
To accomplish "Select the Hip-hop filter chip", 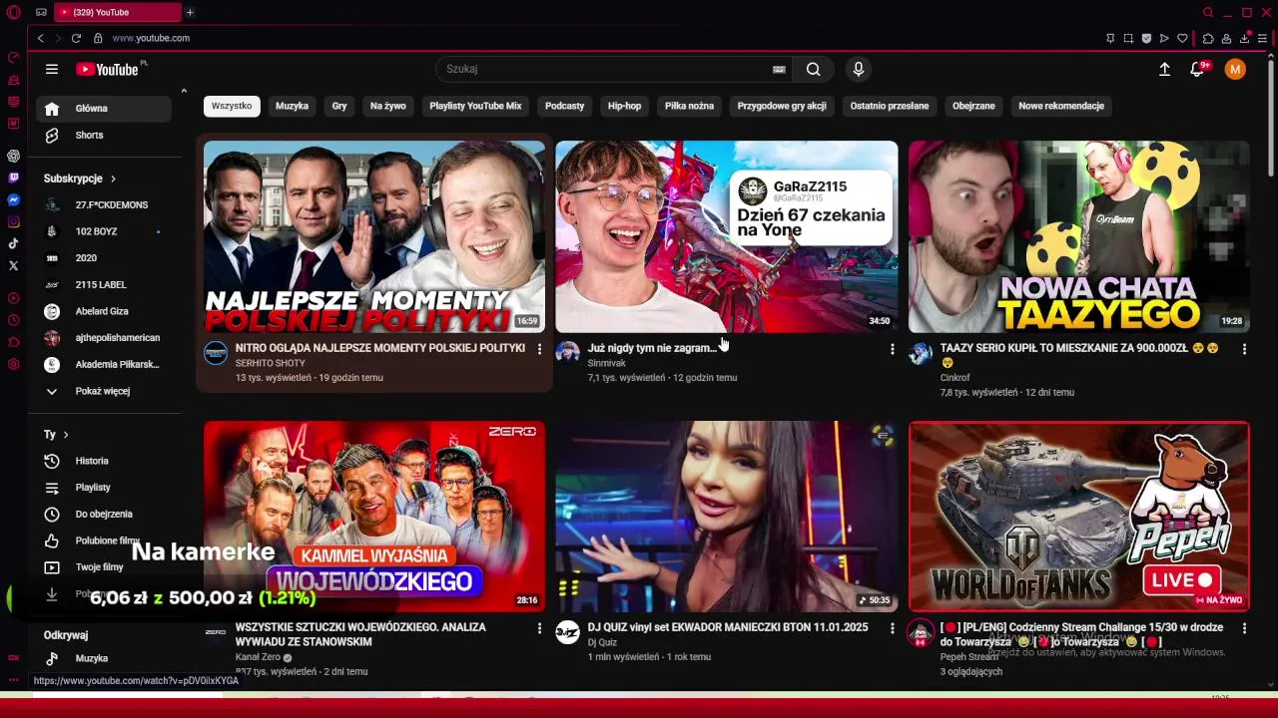I will click(x=625, y=106).
